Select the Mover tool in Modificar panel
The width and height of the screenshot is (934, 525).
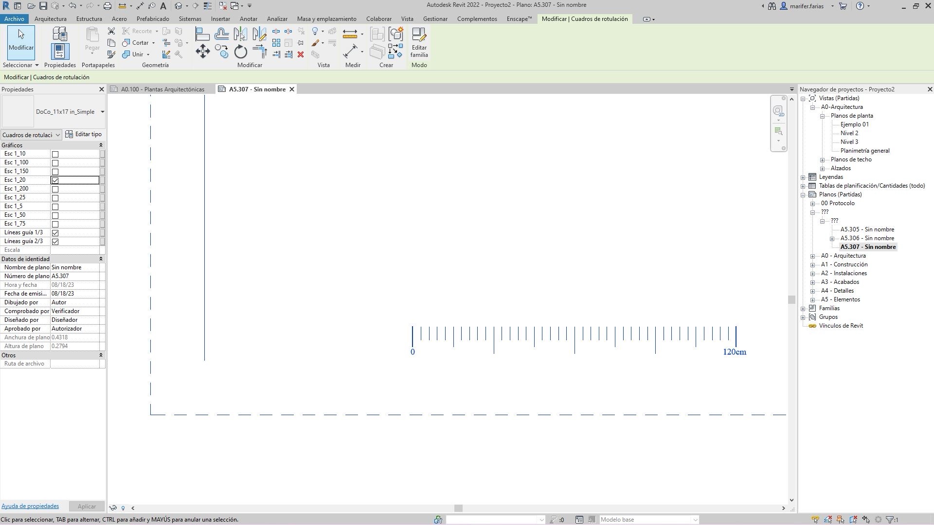click(x=202, y=51)
